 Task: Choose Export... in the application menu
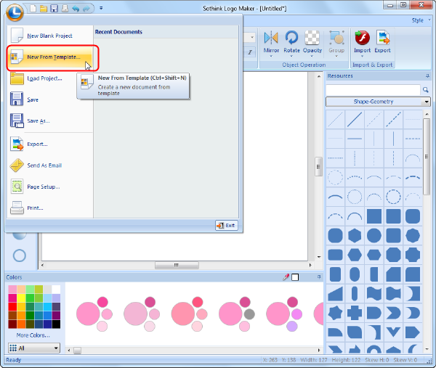pos(50,144)
